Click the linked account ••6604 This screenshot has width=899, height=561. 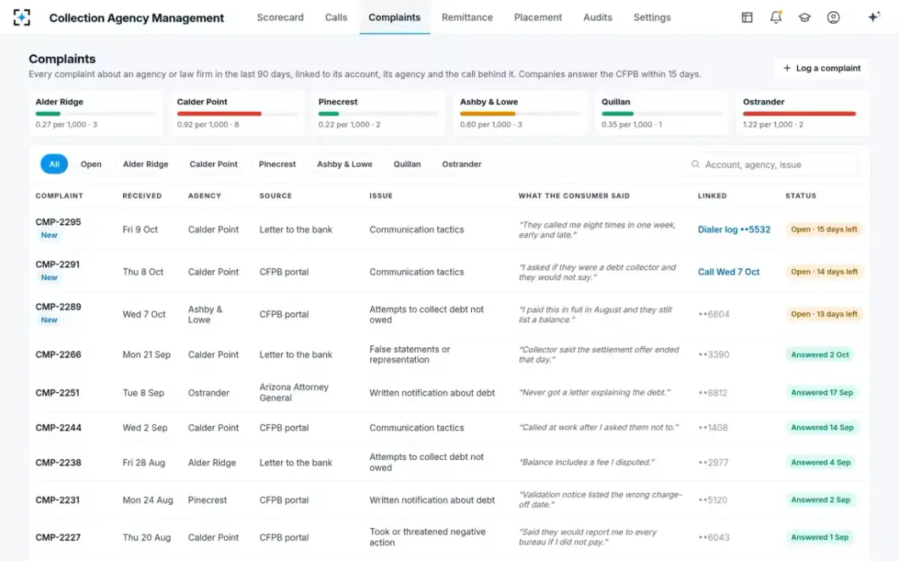coord(714,314)
